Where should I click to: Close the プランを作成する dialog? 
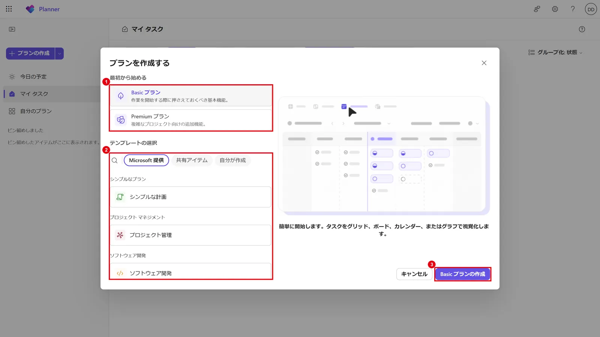tap(484, 63)
